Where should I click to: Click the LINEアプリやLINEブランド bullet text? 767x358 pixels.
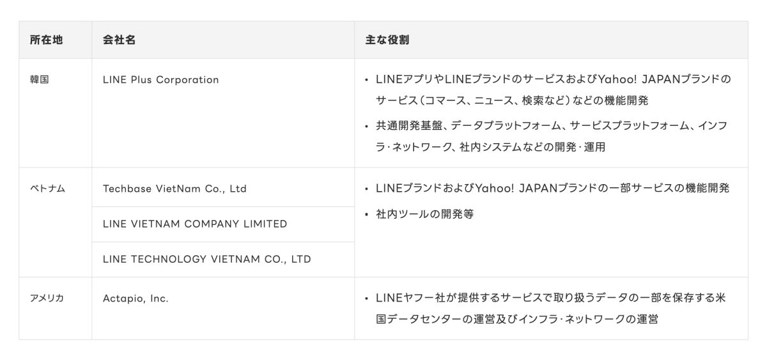[553, 80]
